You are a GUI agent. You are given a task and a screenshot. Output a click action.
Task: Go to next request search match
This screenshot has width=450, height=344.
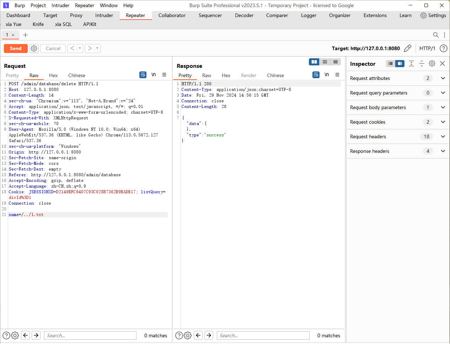click(36, 335)
